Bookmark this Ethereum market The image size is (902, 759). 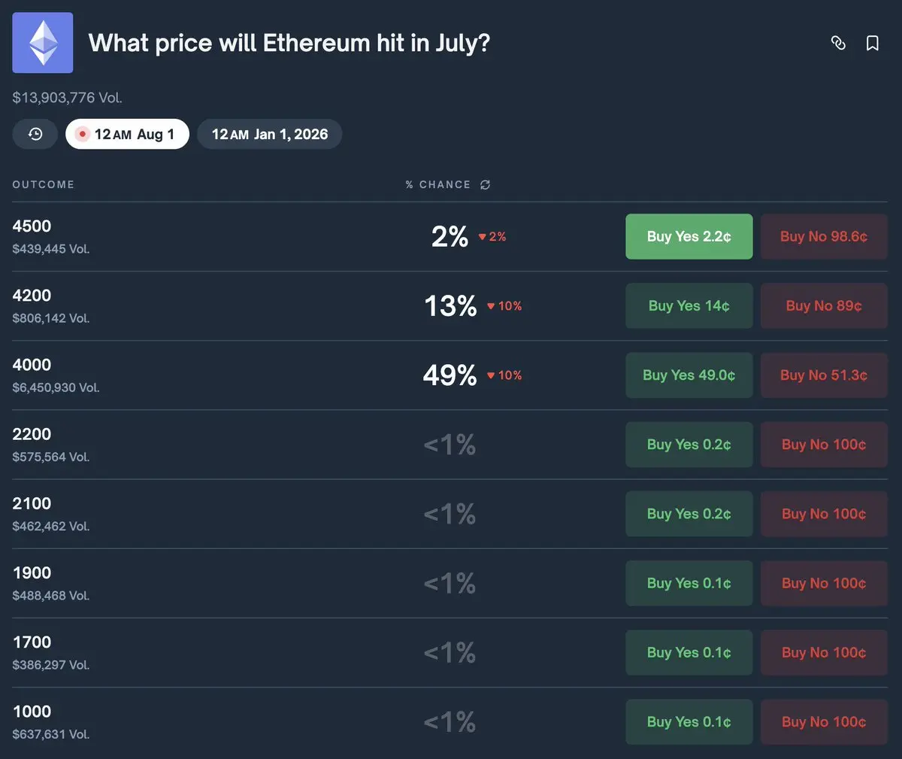click(x=873, y=43)
